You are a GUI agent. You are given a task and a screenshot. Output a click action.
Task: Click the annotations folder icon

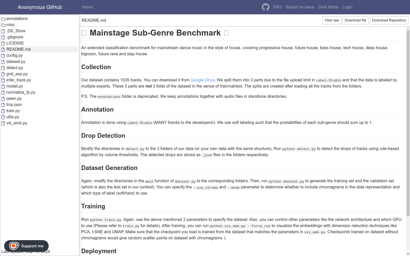[4, 19]
